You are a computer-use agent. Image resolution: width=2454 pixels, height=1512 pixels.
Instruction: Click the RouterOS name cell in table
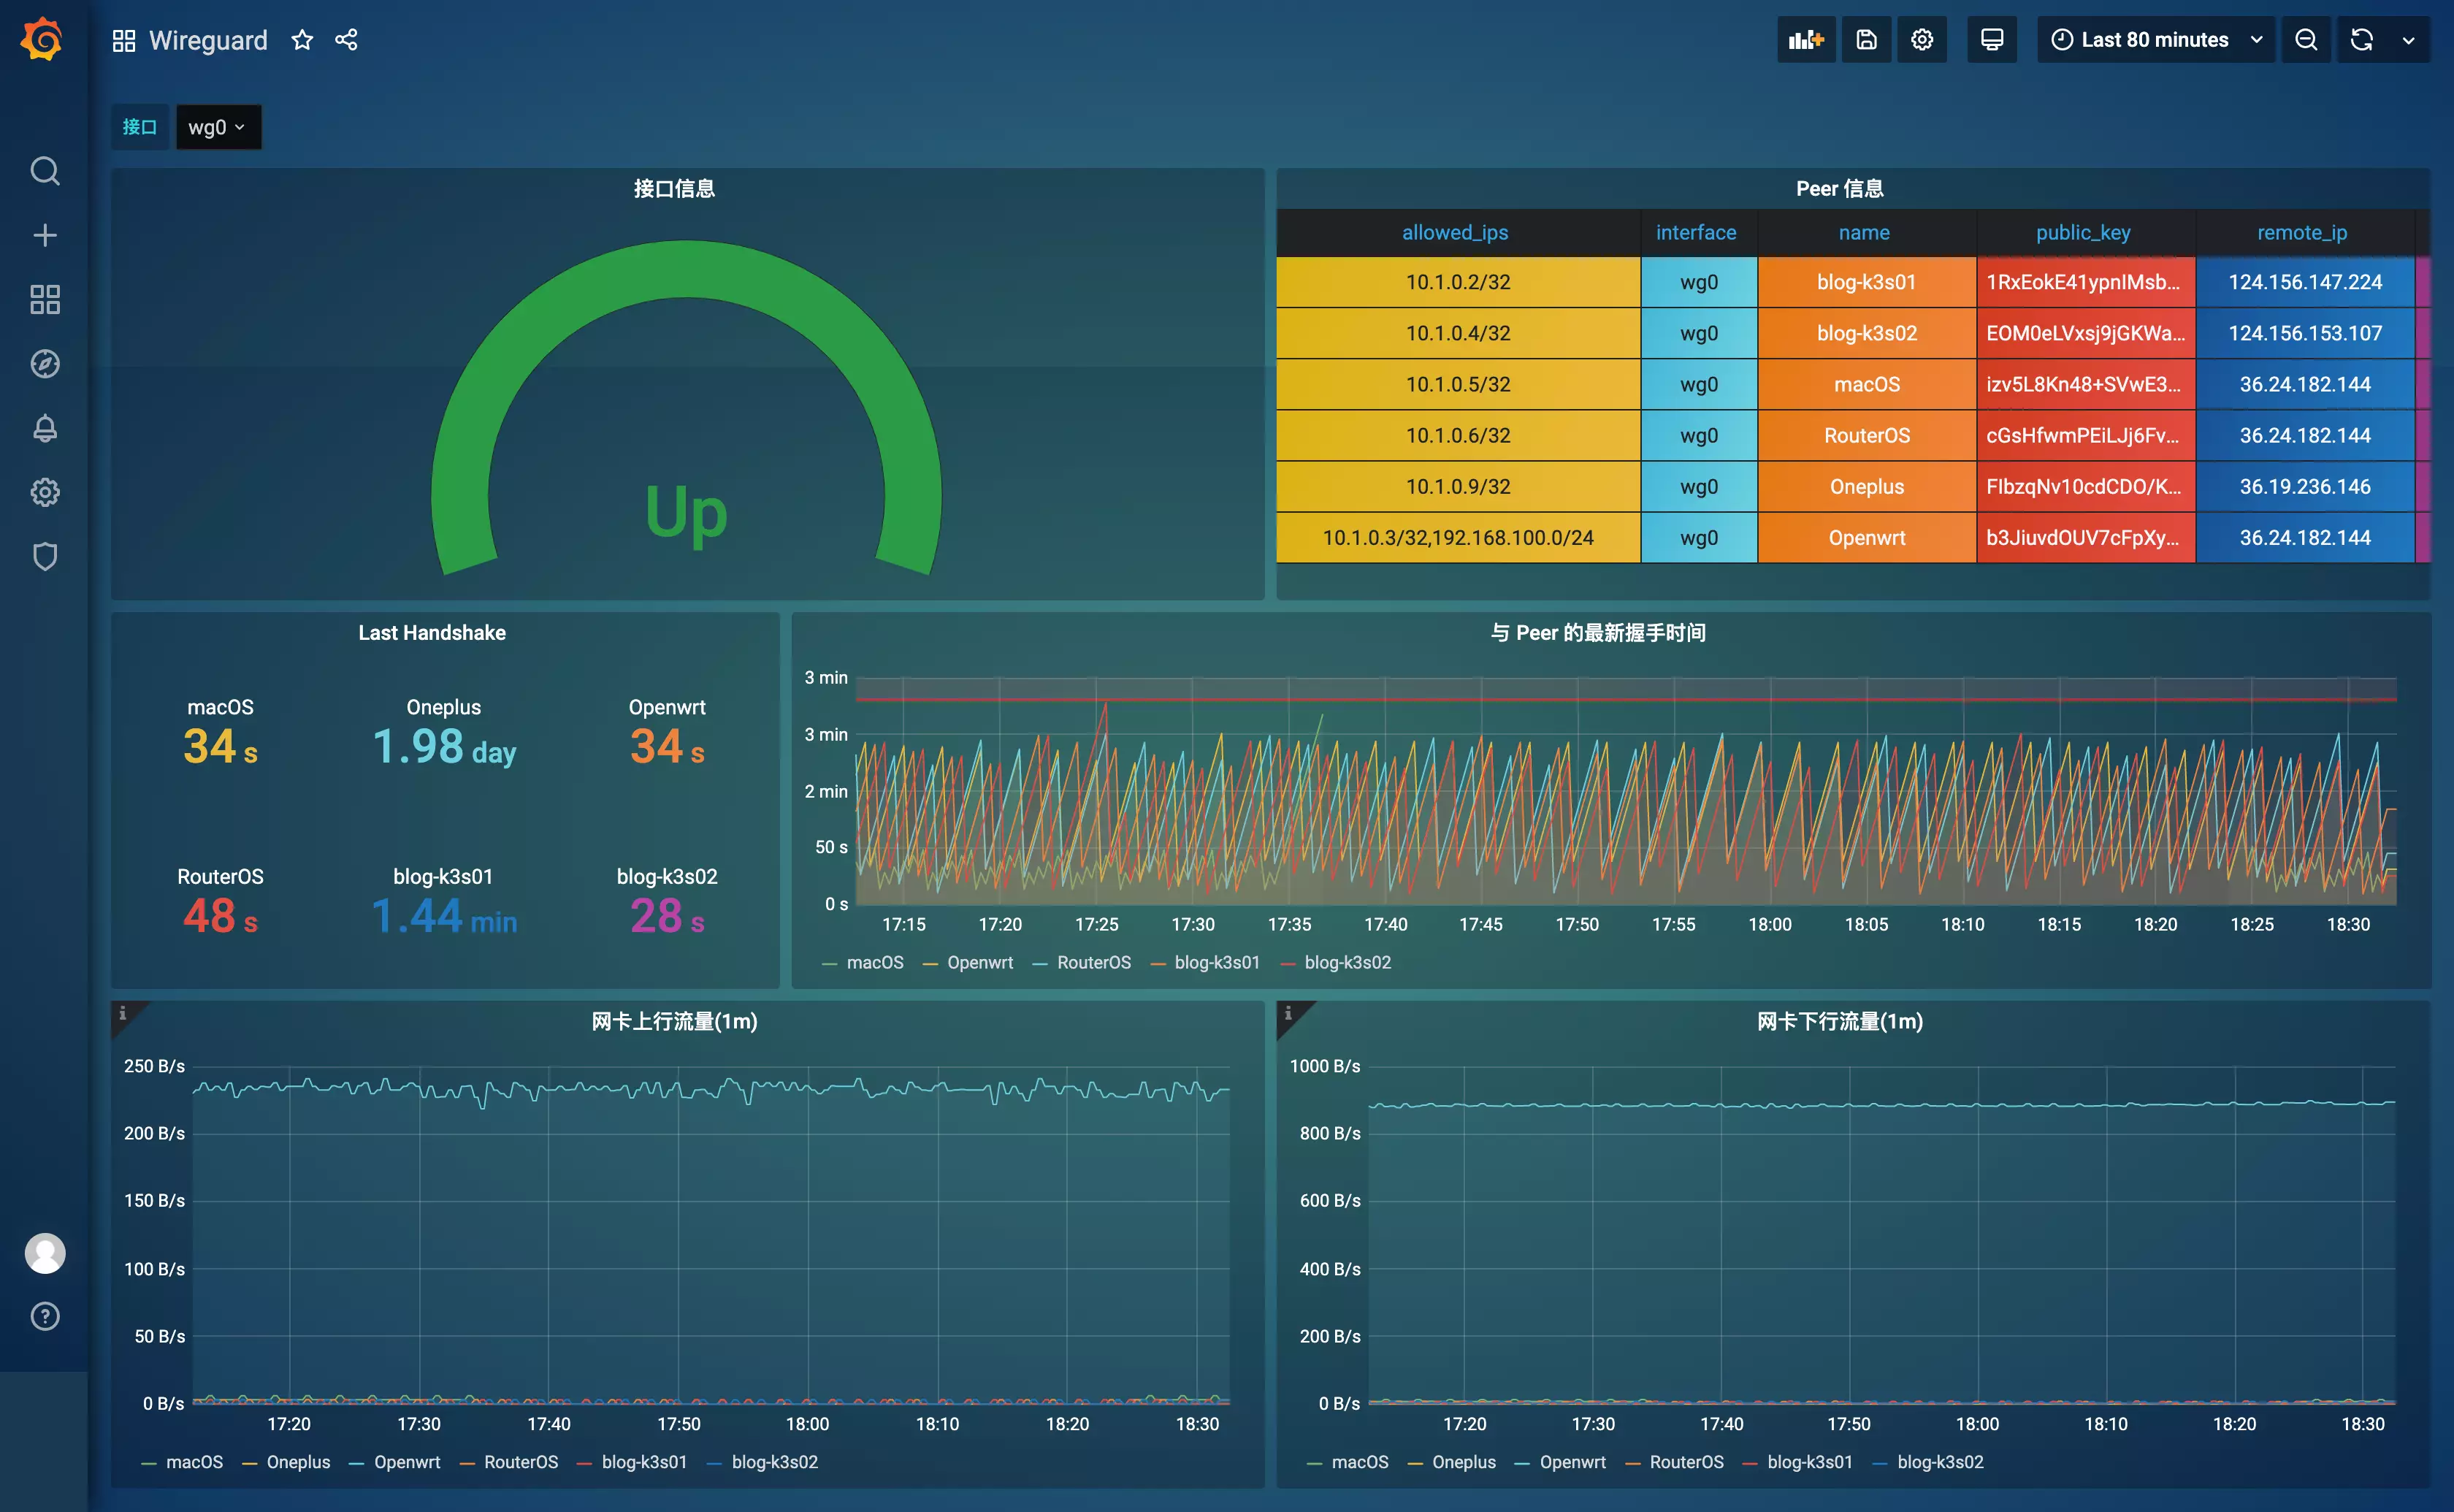click(1868, 435)
